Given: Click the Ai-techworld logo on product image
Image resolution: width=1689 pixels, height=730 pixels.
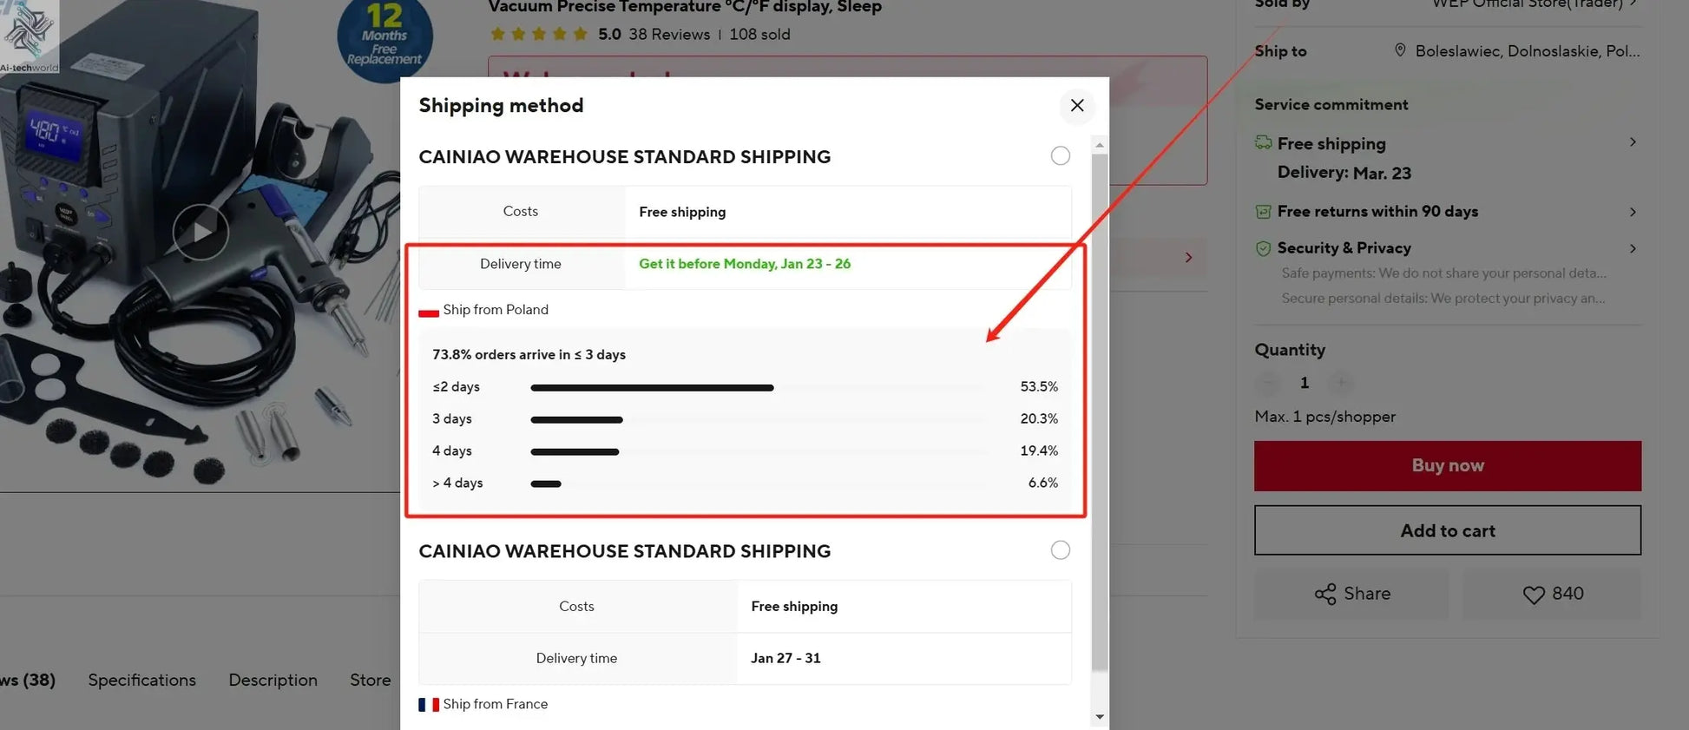Looking at the screenshot, I should click(x=30, y=36).
